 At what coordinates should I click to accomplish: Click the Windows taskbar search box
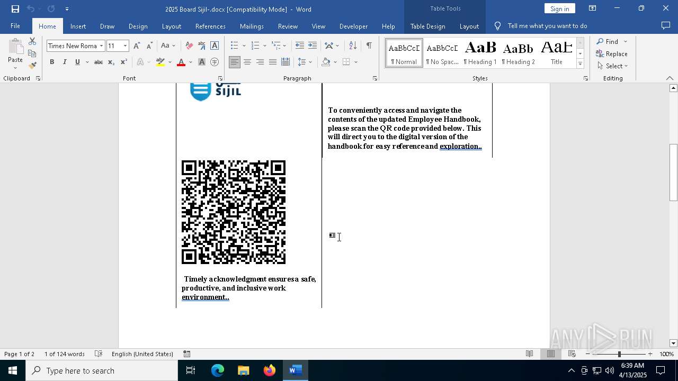click(x=102, y=370)
